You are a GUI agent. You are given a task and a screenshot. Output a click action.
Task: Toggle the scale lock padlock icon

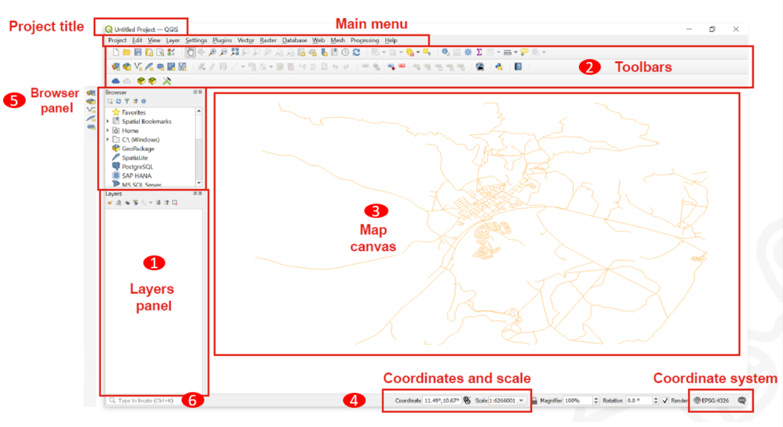534,401
